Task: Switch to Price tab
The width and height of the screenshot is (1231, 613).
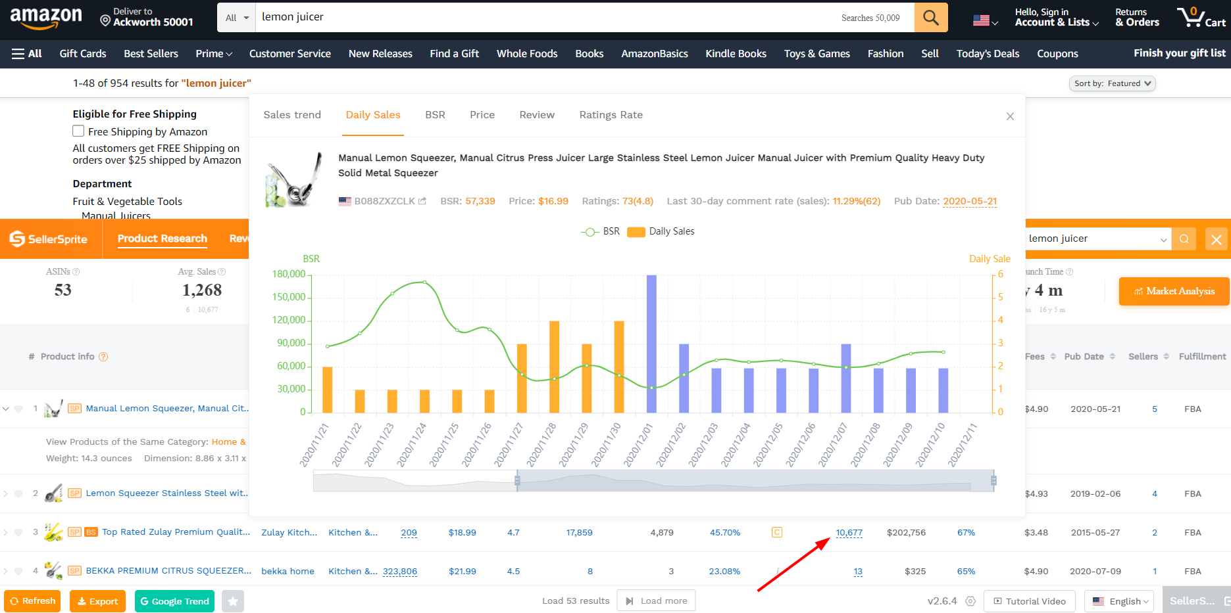Action: [482, 115]
